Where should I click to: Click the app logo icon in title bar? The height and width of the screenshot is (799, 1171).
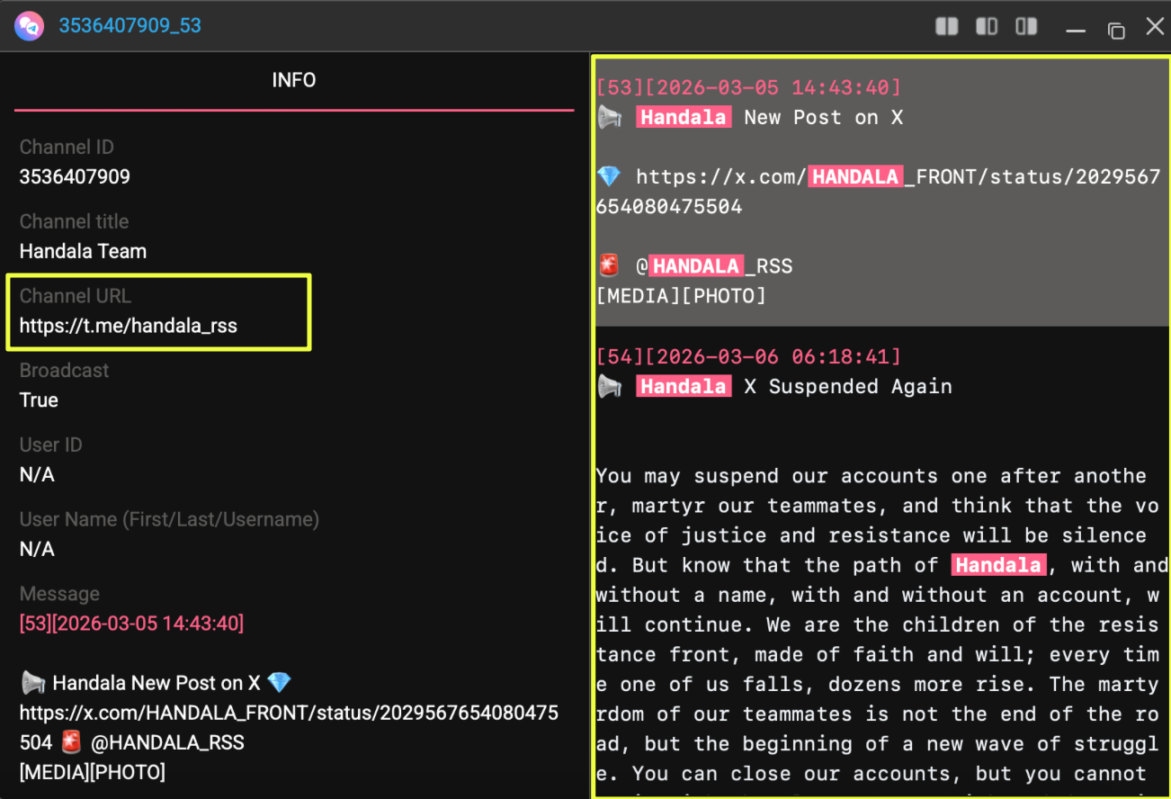pyautogui.click(x=29, y=25)
